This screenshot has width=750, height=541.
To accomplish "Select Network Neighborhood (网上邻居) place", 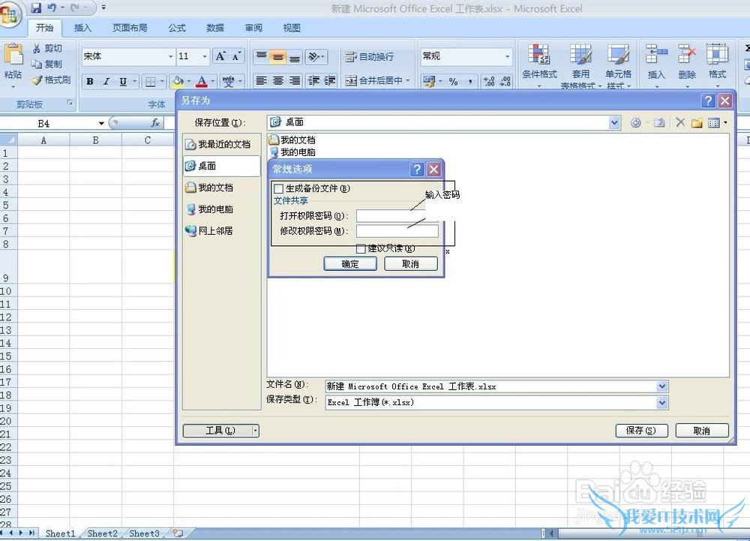I will coord(221,230).
